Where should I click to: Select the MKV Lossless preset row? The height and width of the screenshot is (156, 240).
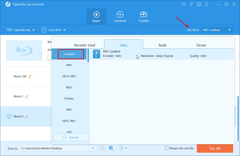(162, 54)
